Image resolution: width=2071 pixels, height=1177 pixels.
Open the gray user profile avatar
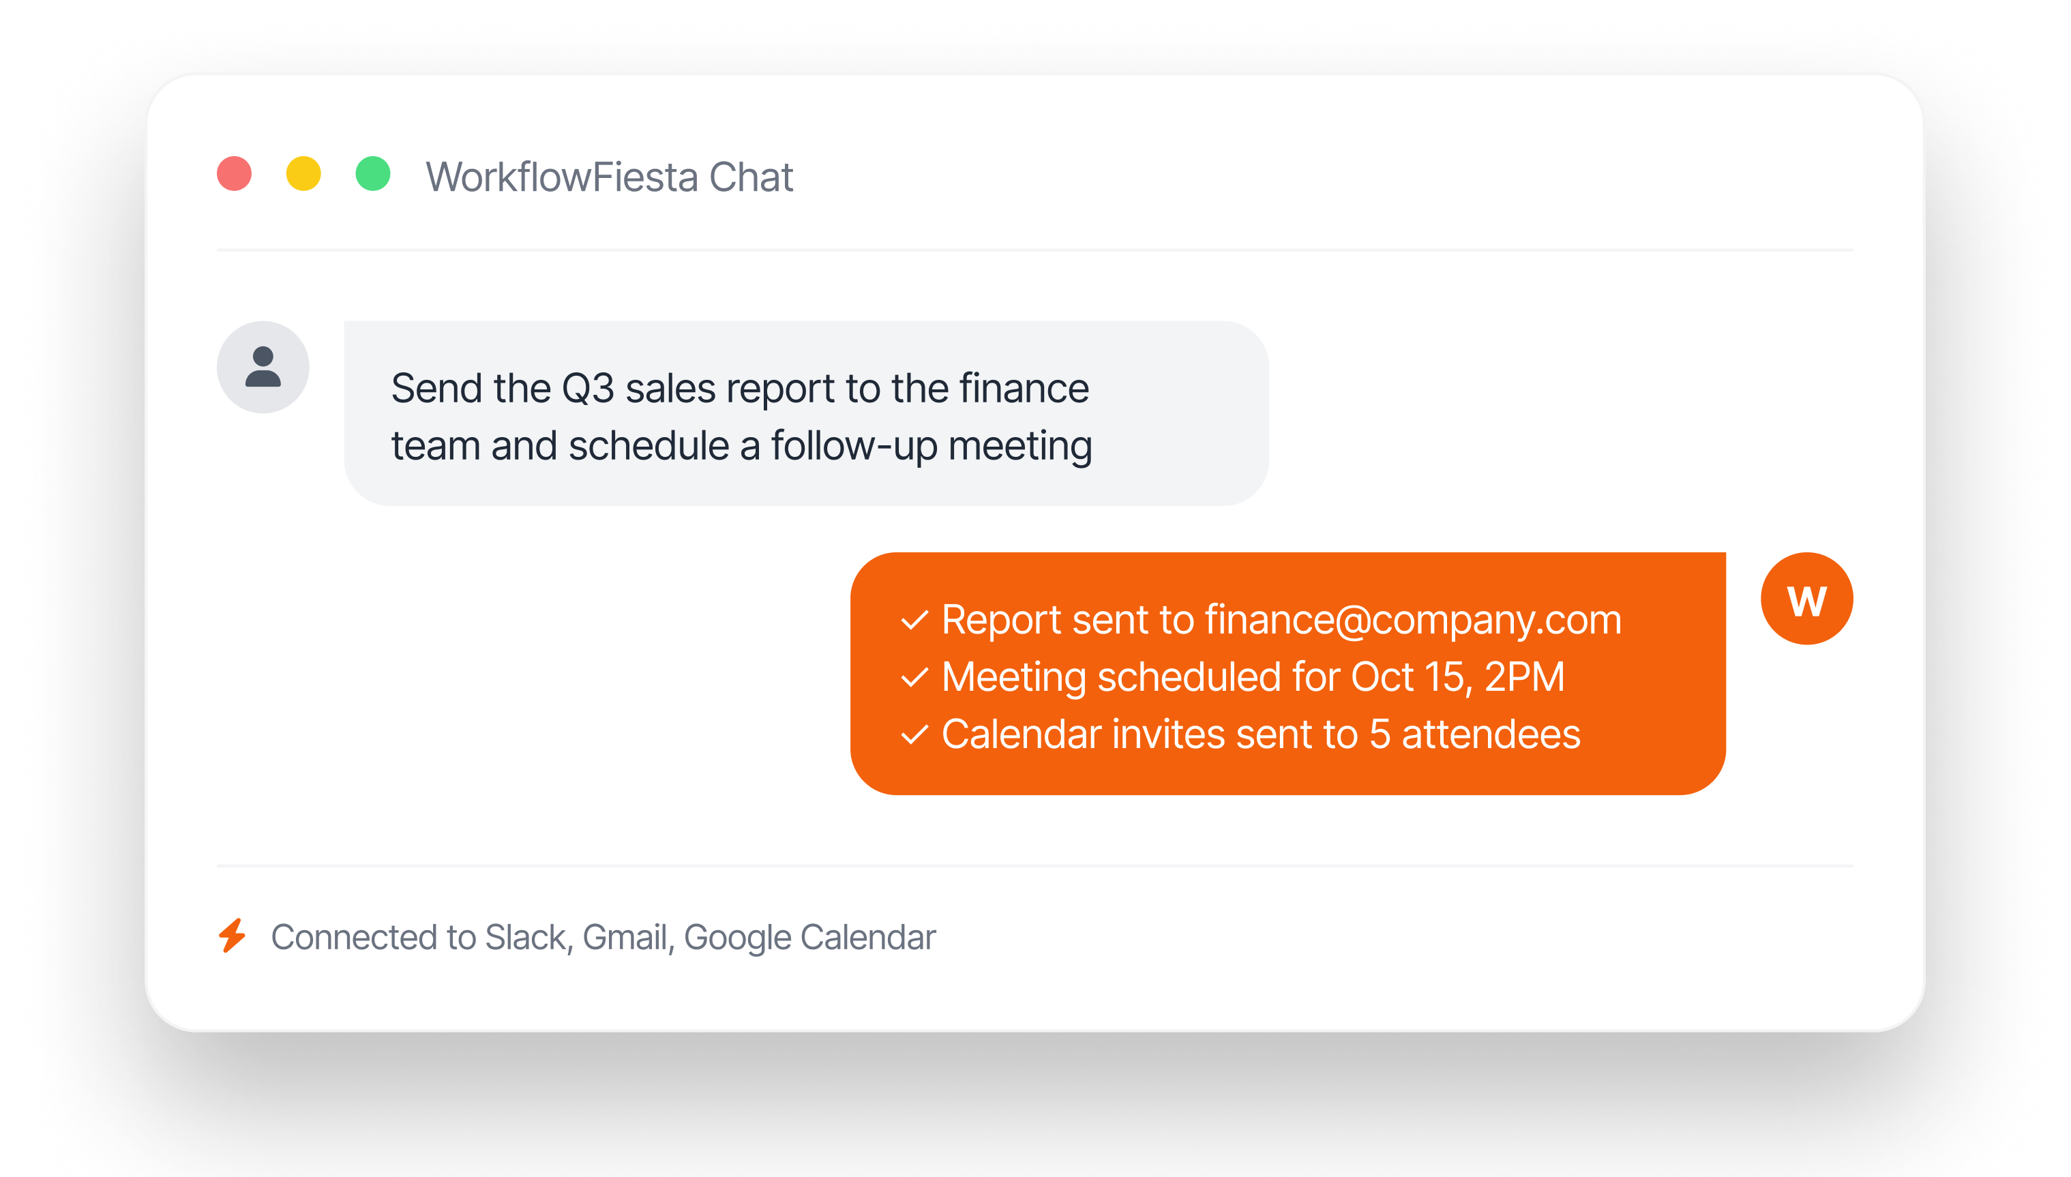pos(263,367)
